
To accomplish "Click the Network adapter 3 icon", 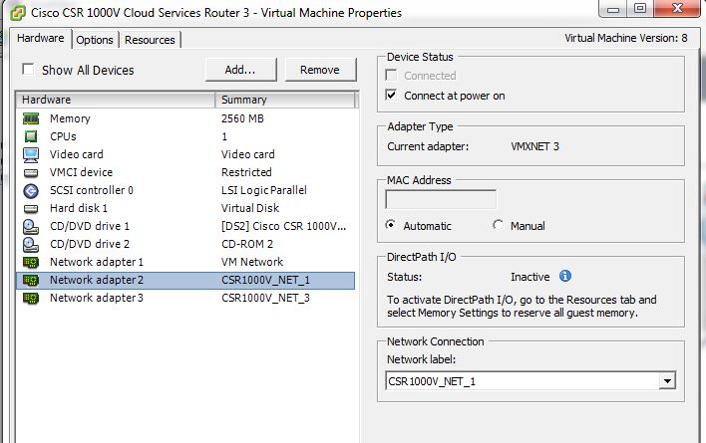I will [31, 299].
